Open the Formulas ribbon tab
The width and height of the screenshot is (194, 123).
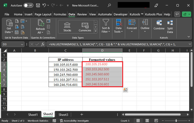pyautogui.click(x=60, y=14)
